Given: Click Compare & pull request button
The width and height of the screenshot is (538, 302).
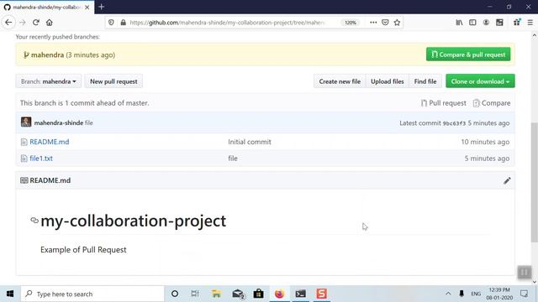Looking at the screenshot, I should pyautogui.click(x=468, y=55).
